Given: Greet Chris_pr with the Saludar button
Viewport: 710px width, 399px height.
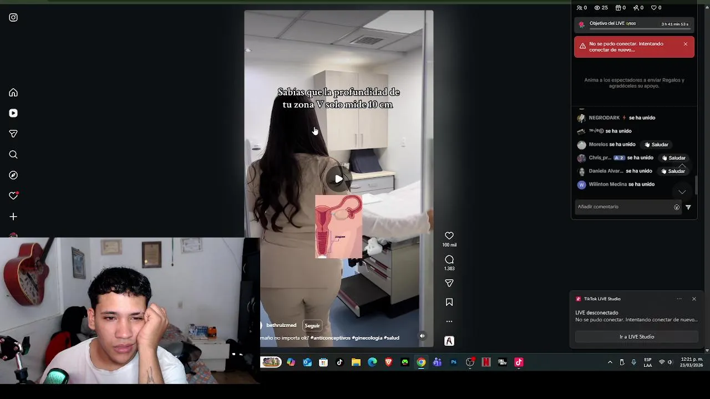Looking at the screenshot, I should pyautogui.click(x=673, y=158).
